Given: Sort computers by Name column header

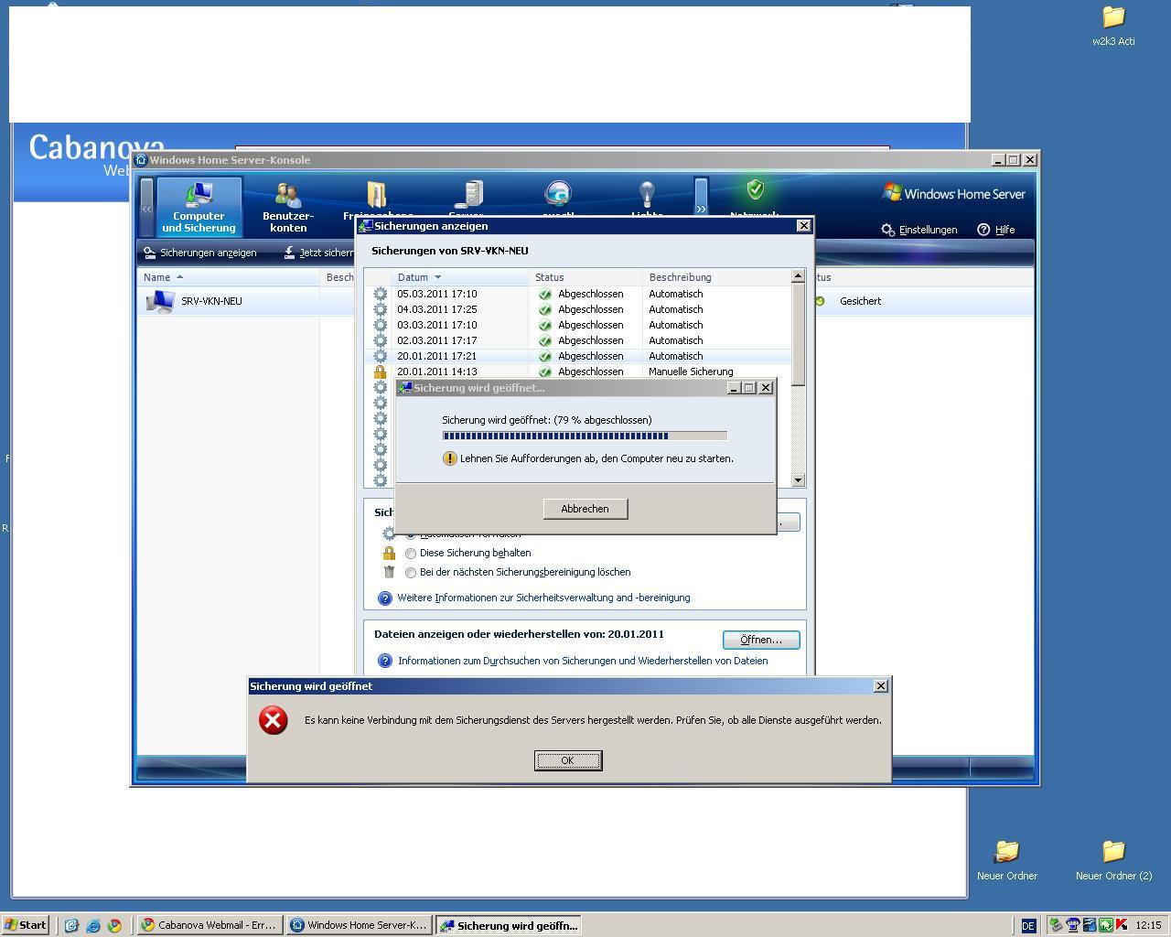Looking at the screenshot, I should click(x=229, y=277).
